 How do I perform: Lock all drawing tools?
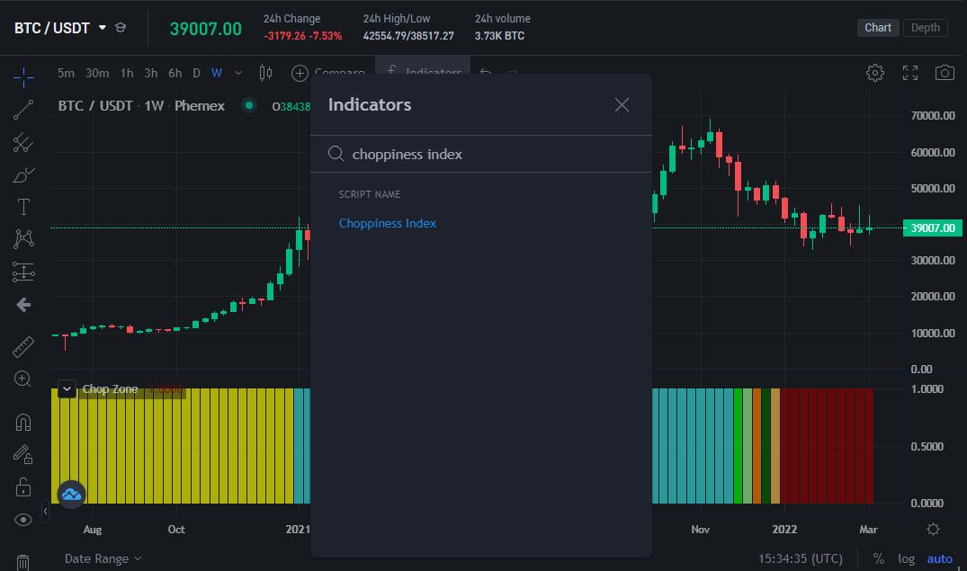[22, 486]
